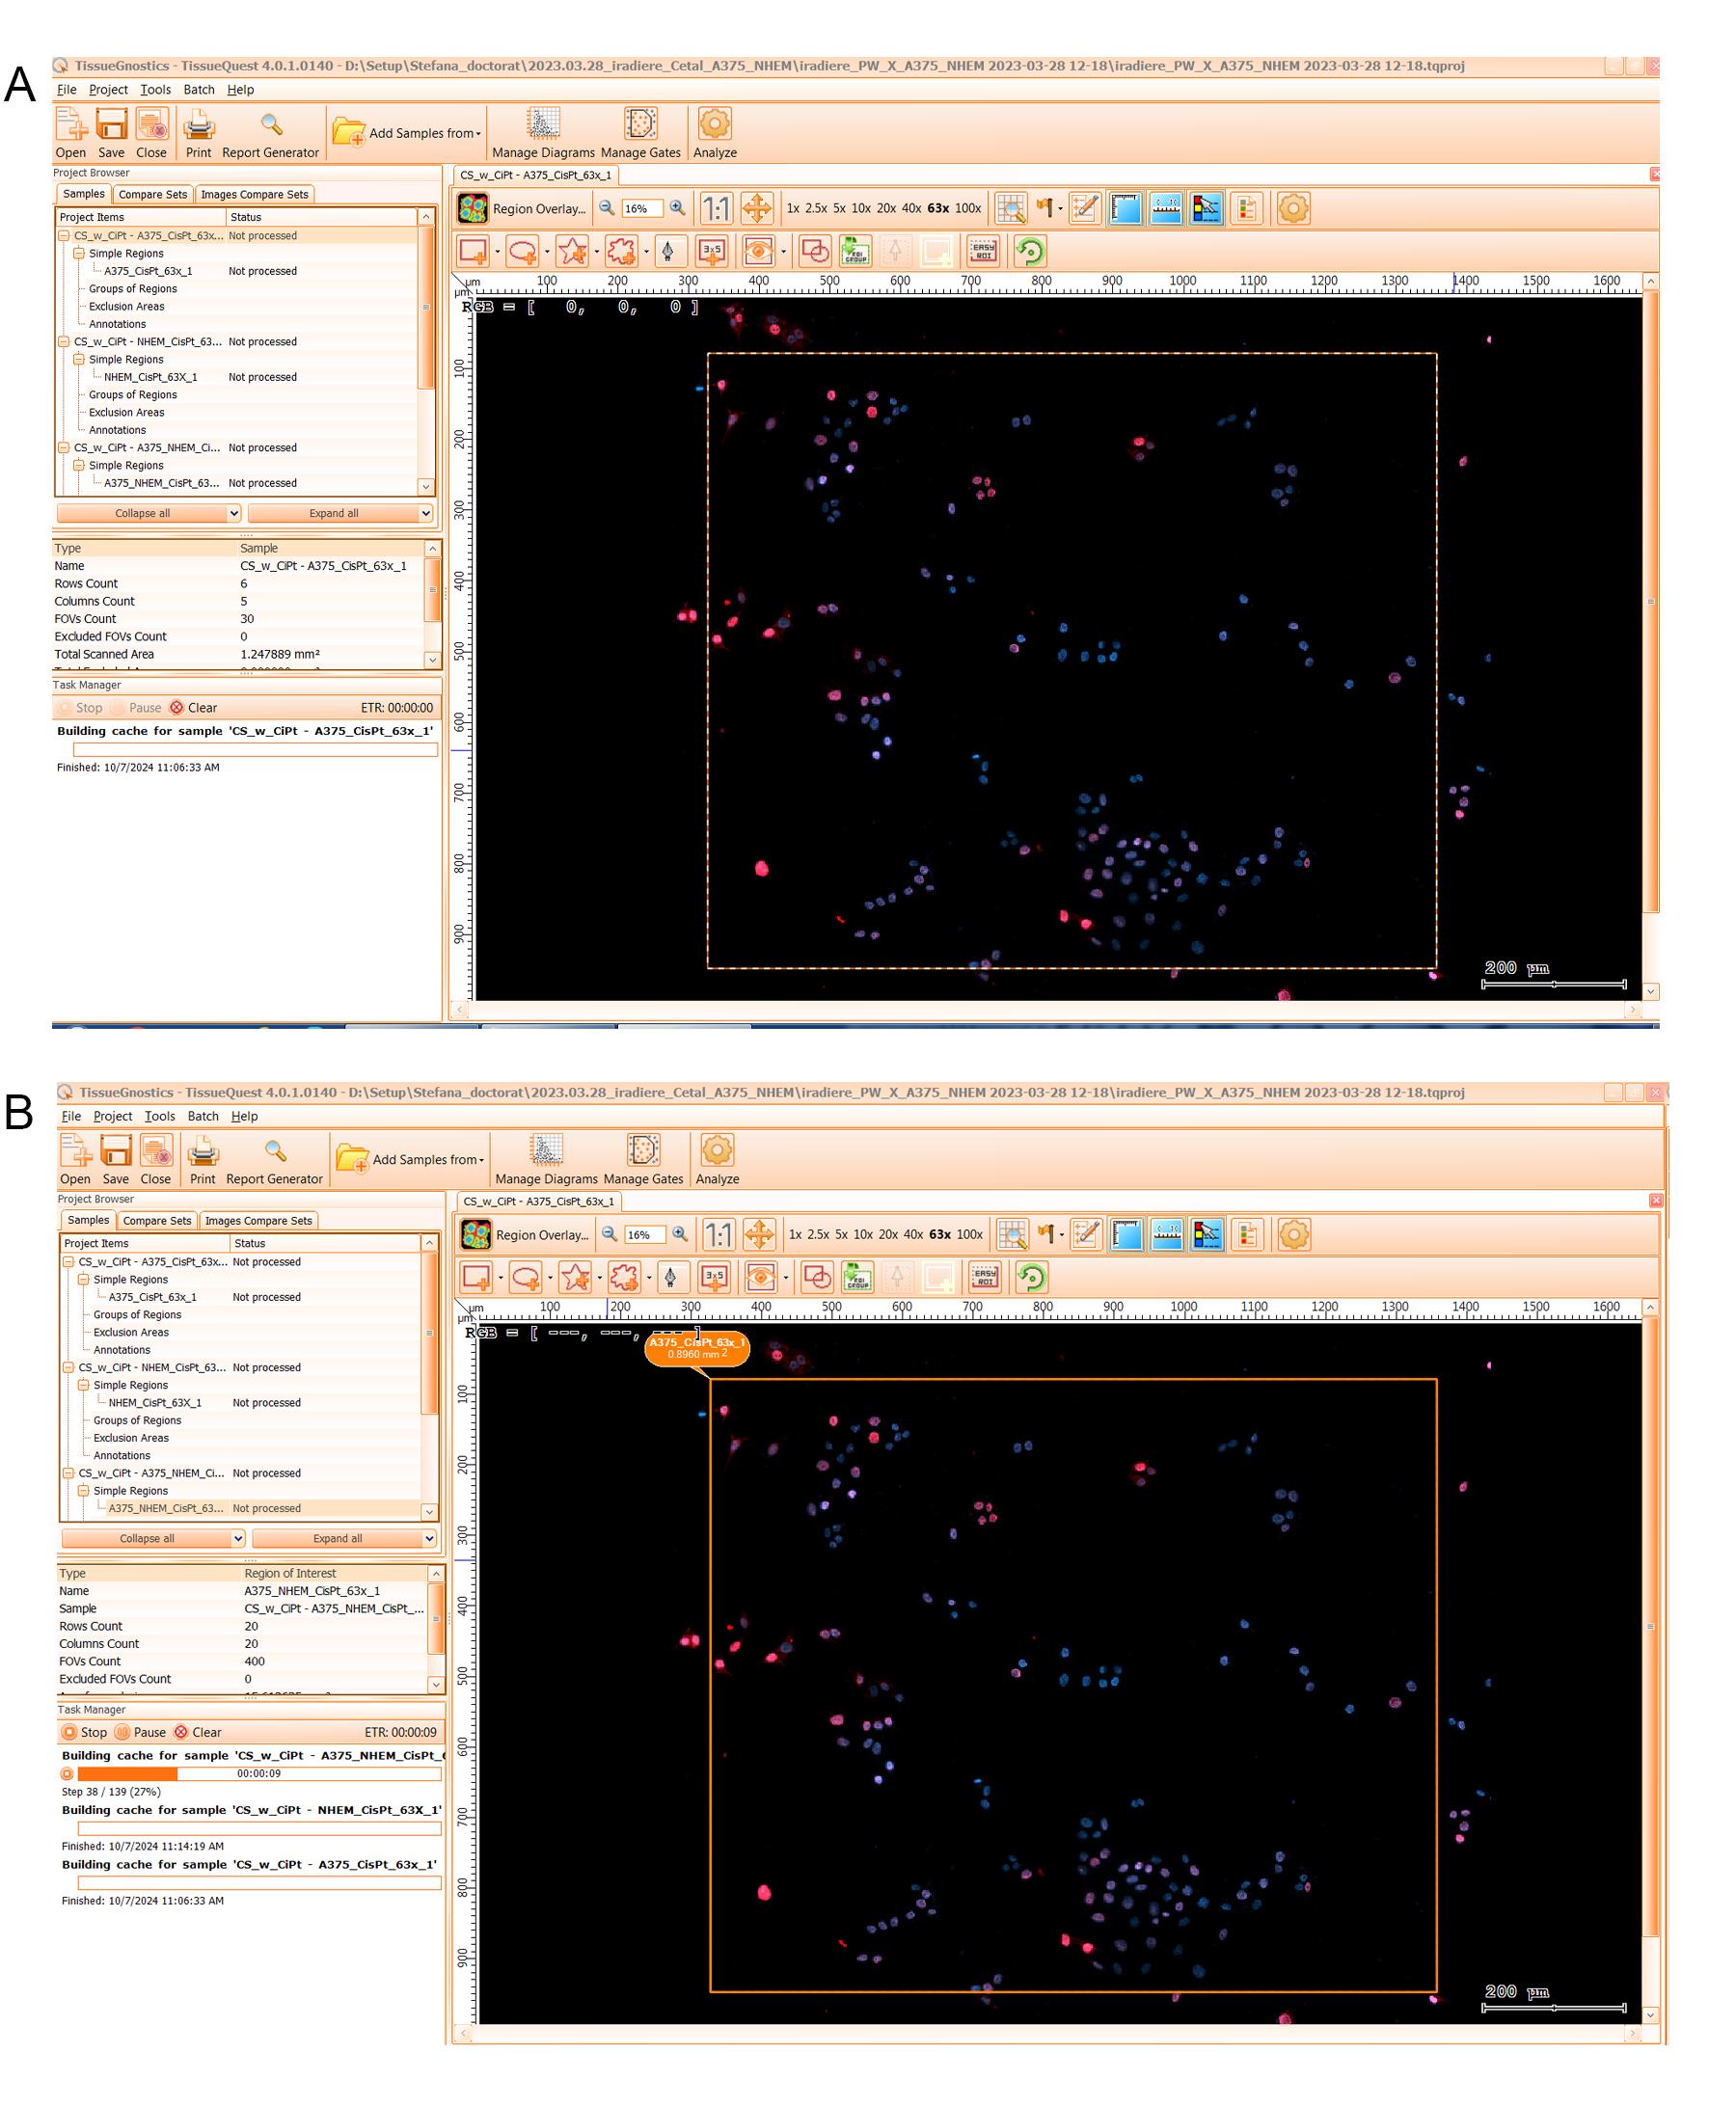The width and height of the screenshot is (1709, 2107).
Task: Click the Open project icon in panel A
Action: click(70, 125)
